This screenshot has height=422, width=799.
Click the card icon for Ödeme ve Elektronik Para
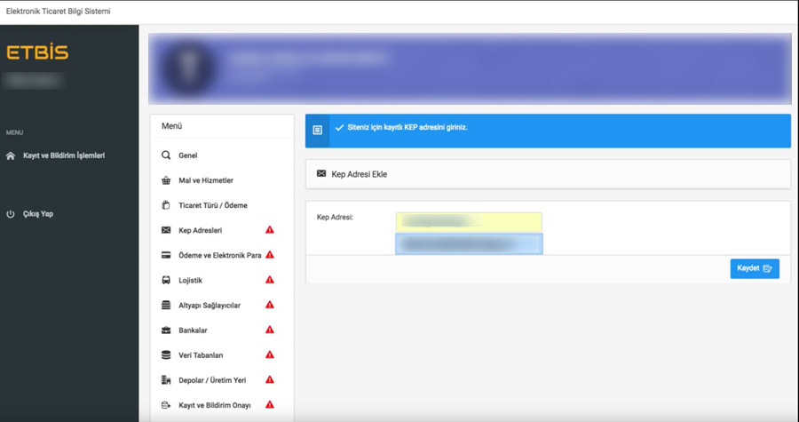[166, 255]
